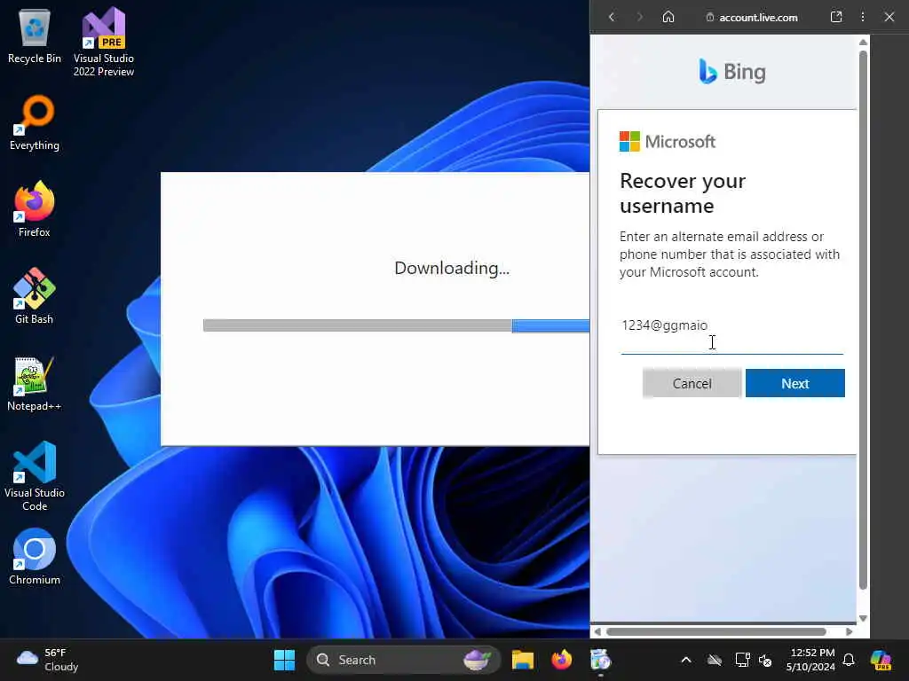Click the taskbar Search box

(x=404, y=660)
